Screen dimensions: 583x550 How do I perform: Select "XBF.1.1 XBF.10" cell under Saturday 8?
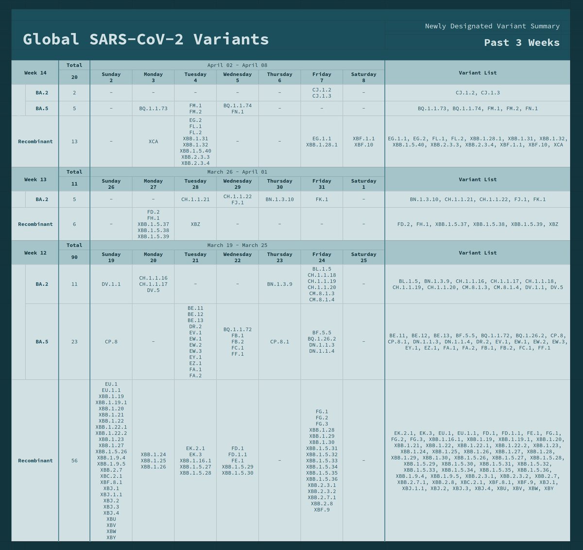(364, 142)
